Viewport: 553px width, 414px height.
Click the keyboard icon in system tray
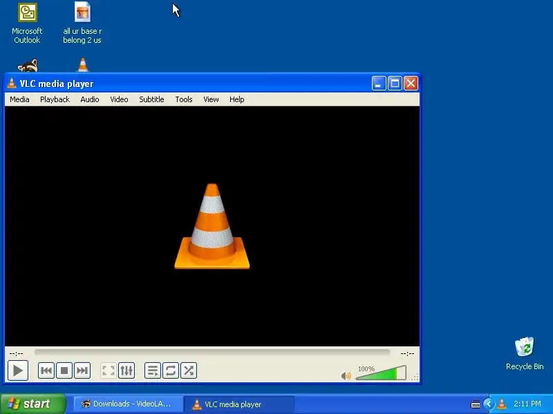click(476, 404)
